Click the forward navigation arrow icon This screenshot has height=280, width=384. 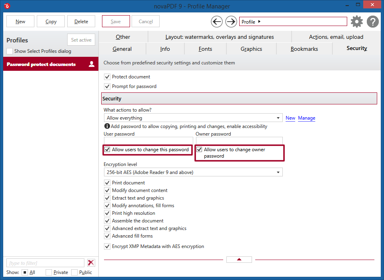coord(231,22)
